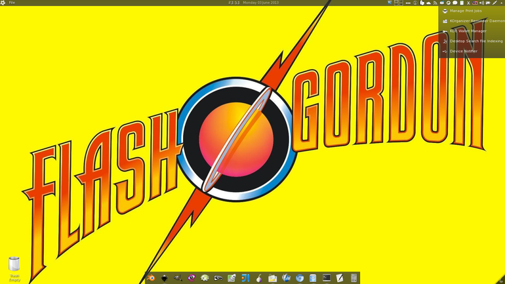The height and width of the screenshot is (284, 505).
Task: Launch Blender from the dock
Action: [x=151, y=278]
